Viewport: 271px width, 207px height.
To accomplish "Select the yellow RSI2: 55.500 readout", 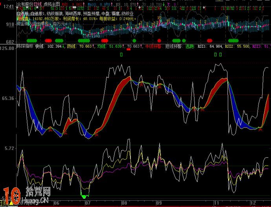I will click(237, 46).
